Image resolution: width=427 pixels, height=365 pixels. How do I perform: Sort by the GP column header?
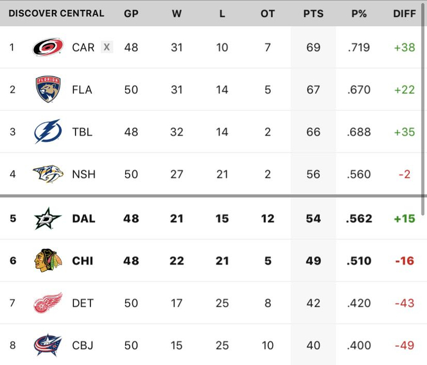coord(131,13)
